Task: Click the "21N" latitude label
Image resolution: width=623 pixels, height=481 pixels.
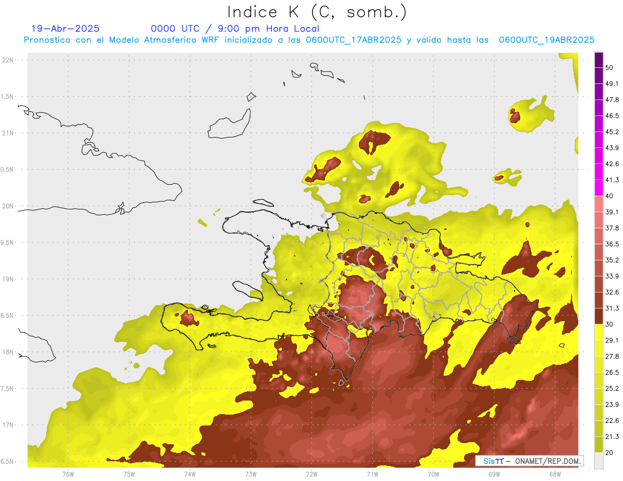Action: point(8,133)
